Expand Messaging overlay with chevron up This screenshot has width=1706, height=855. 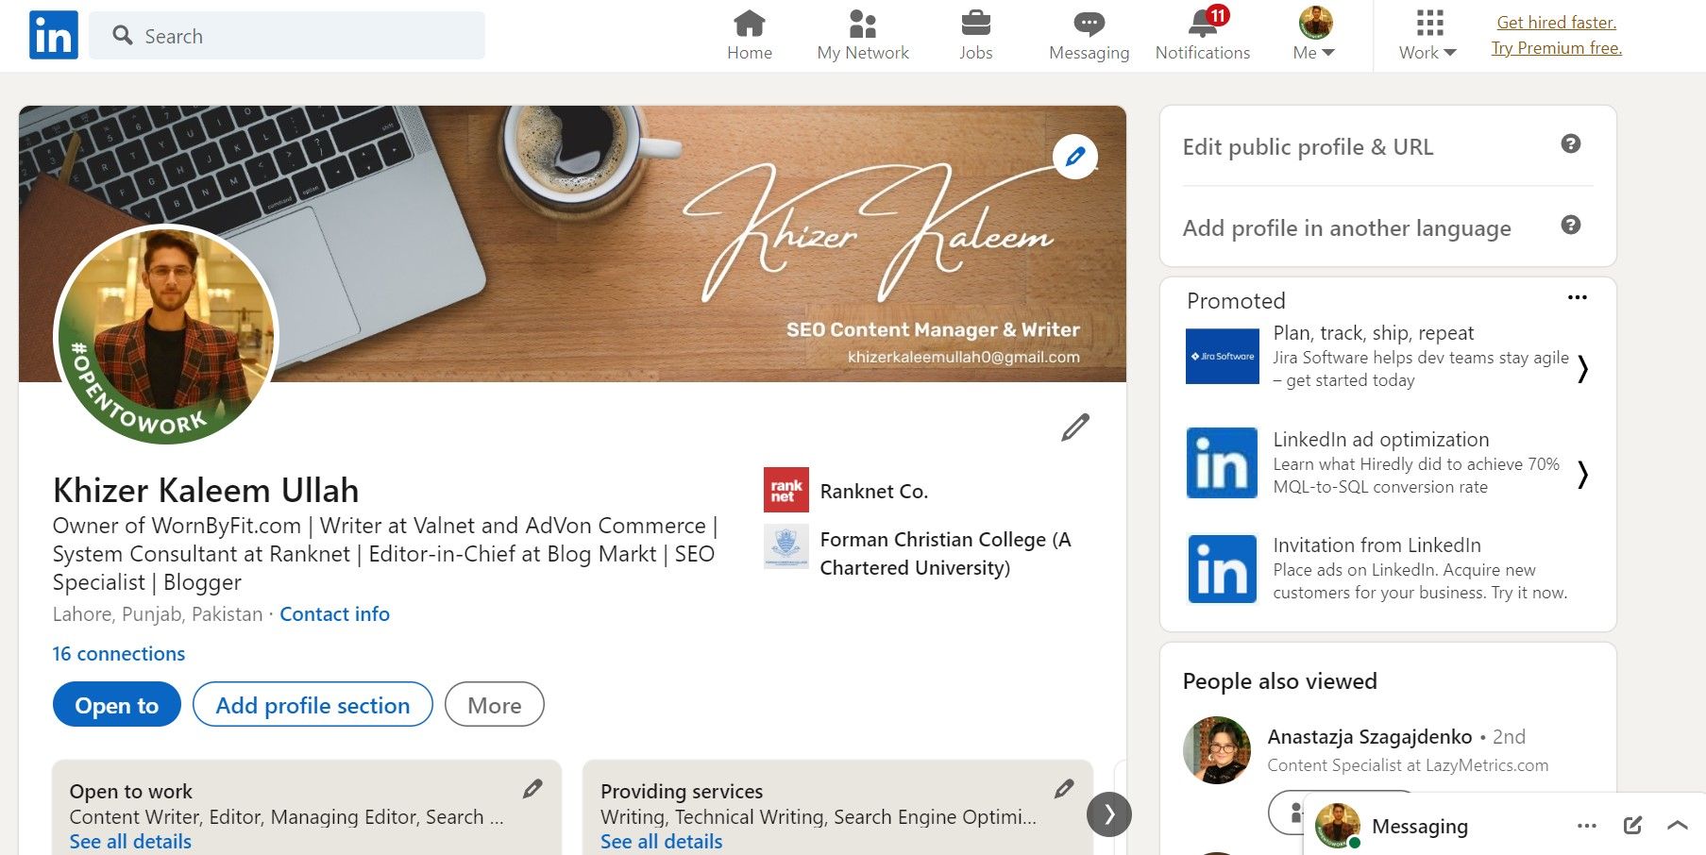click(1678, 826)
